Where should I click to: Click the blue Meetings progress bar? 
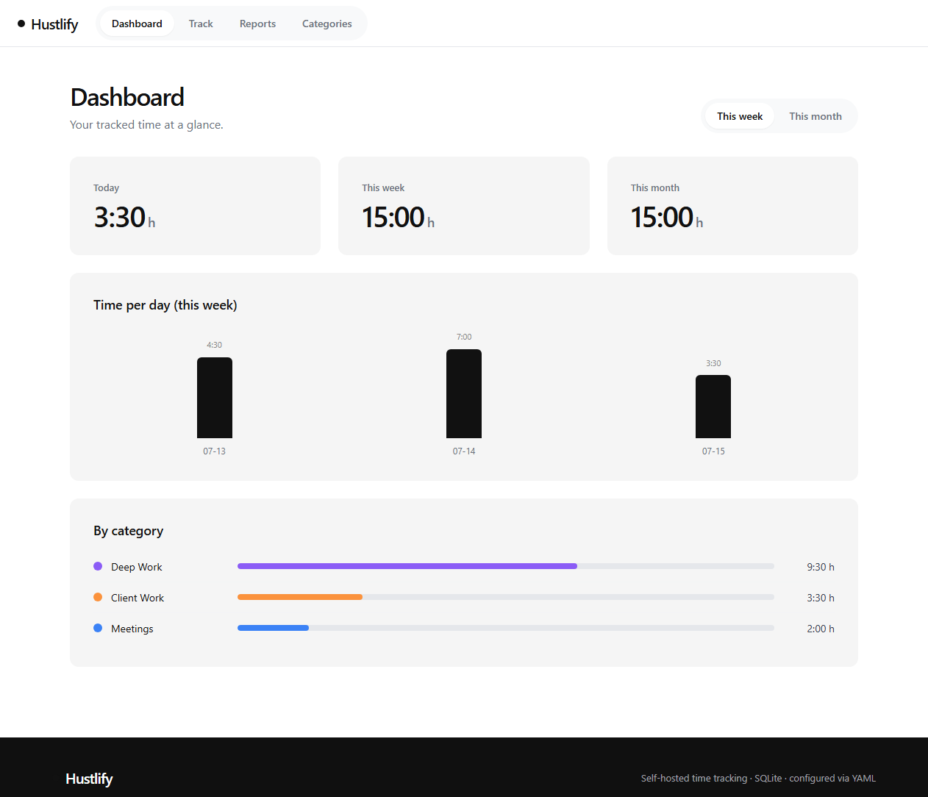pyautogui.click(x=273, y=628)
